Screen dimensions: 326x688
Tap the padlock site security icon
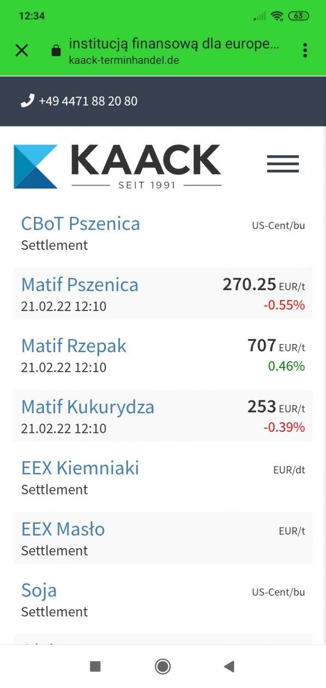point(56,50)
